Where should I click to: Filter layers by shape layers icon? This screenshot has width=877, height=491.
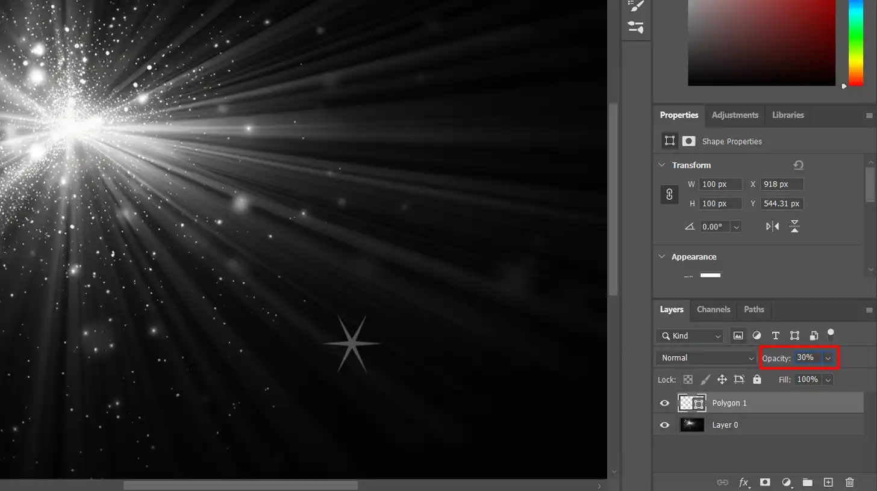(x=794, y=336)
